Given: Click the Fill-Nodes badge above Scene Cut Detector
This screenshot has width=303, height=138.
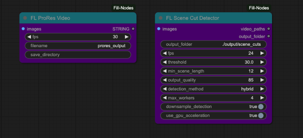Looking at the screenshot, I should (259, 8).
